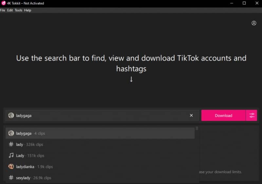
Task: Select ladydianka 1.9k clips account
Action: tap(100, 167)
